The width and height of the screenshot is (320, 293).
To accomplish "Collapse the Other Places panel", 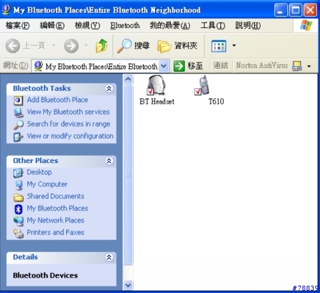I will click(109, 161).
